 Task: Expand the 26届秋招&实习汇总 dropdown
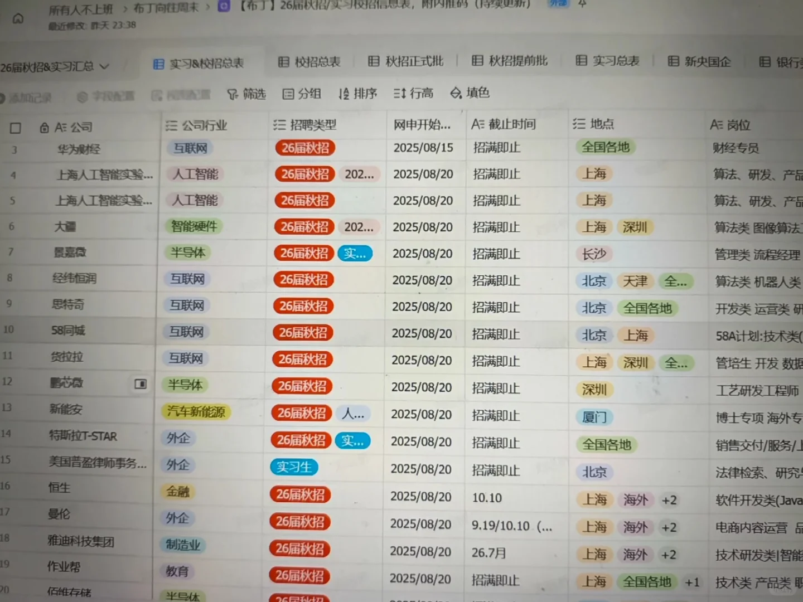point(55,67)
